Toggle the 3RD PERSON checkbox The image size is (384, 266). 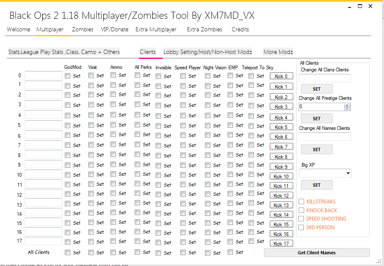[x=301, y=227]
